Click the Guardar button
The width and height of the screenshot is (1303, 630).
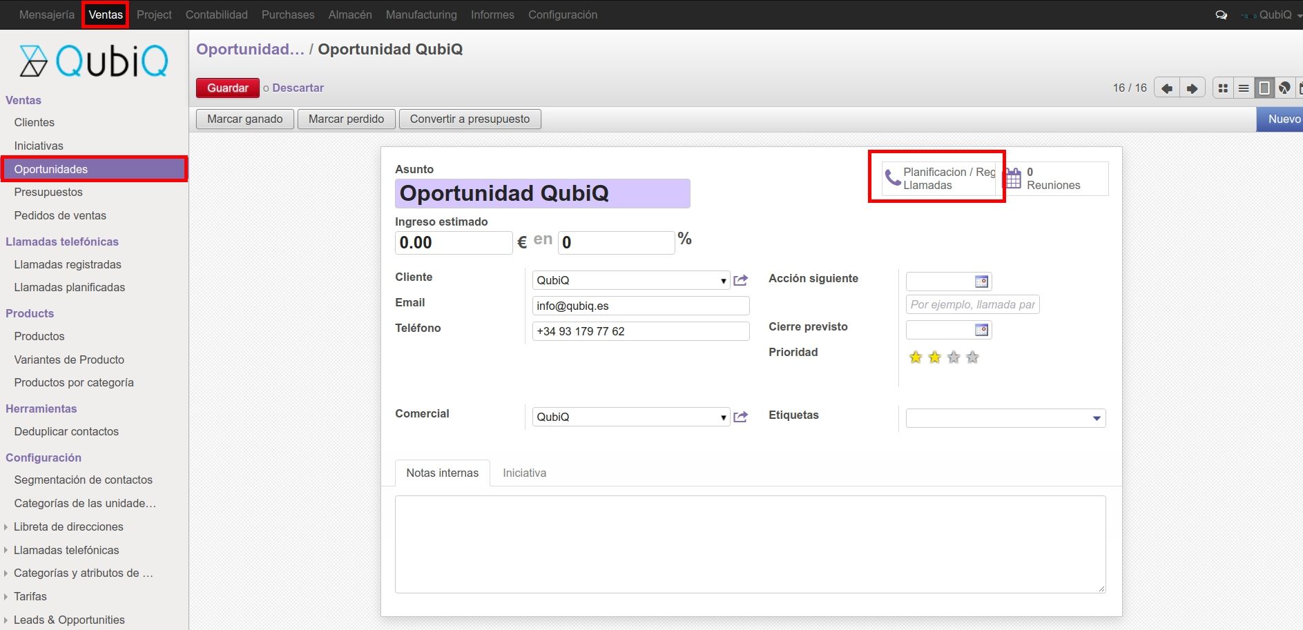click(x=227, y=88)
